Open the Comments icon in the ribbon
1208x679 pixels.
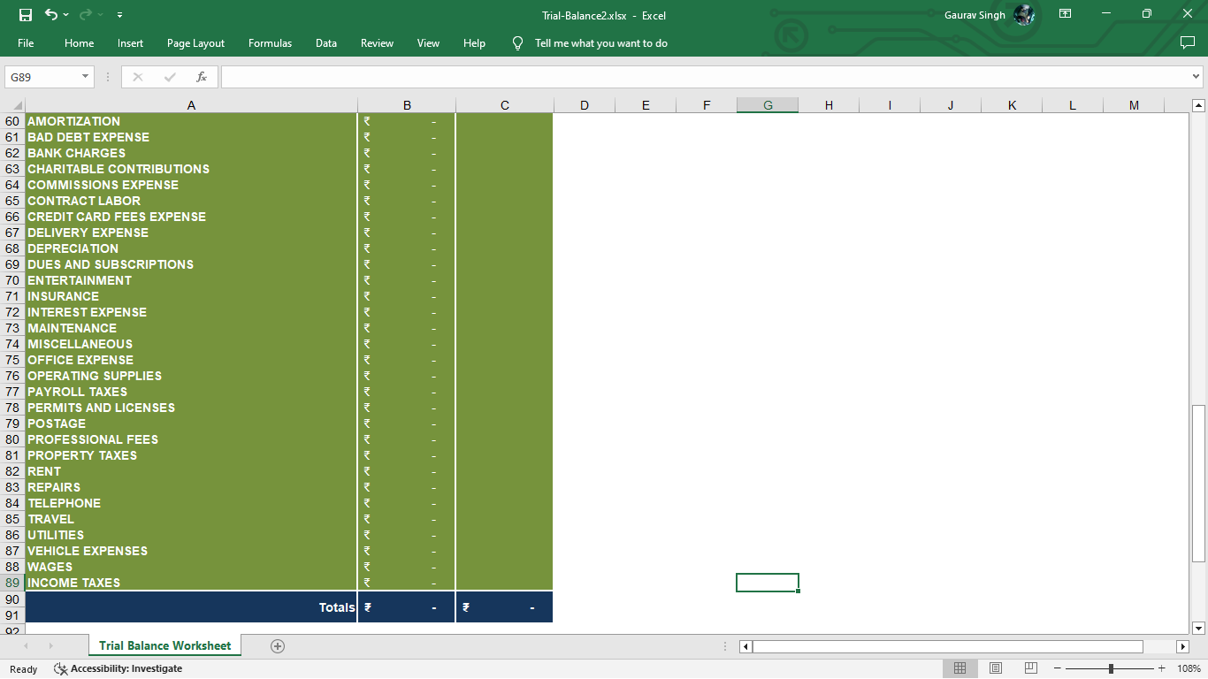pyautogui.click(x=1188, y=42)
